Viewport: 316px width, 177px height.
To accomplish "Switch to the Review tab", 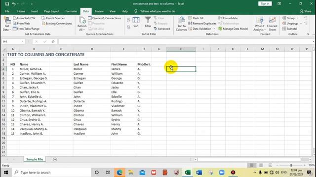I will point(99,11).
